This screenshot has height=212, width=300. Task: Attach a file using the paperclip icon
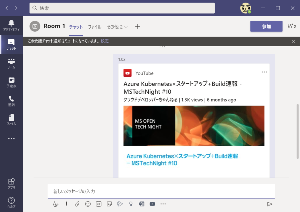(77, 204)
